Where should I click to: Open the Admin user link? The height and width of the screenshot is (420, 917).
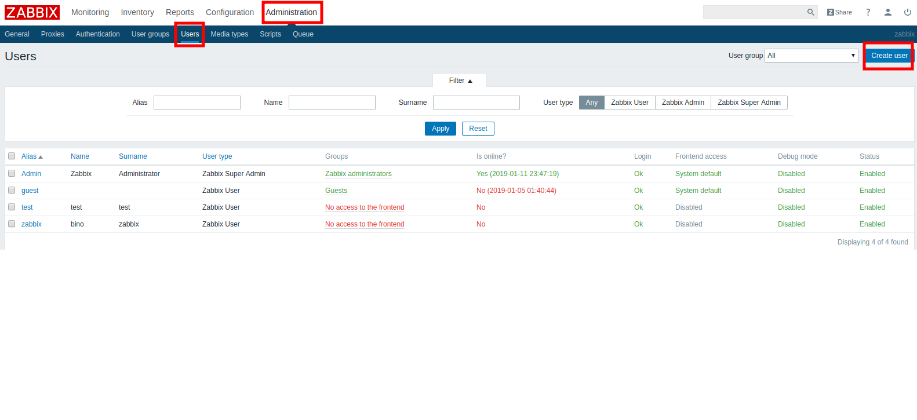(x=31, y=174)
